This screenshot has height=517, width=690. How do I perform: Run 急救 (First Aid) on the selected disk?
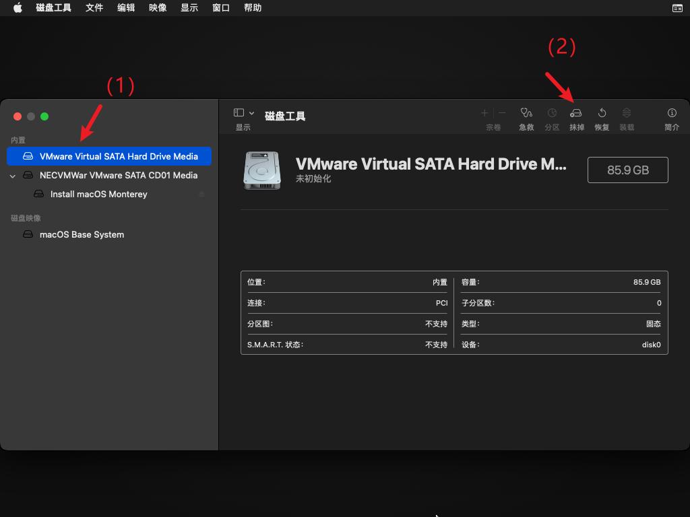pyautogui.click(x=526, y=114)
